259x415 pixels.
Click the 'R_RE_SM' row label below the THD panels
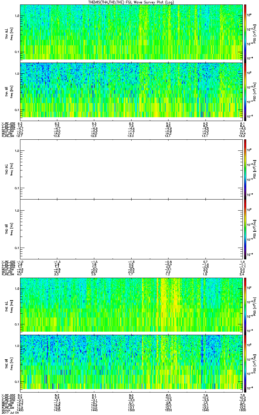pyautogui.click(x=7, y=274)
